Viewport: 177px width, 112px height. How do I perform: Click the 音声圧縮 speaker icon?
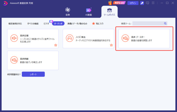pos(14,38)
